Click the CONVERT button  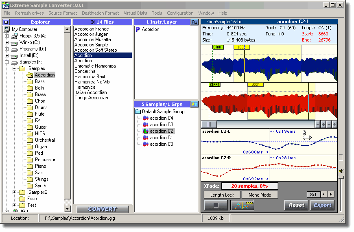[x=103, y=209]
